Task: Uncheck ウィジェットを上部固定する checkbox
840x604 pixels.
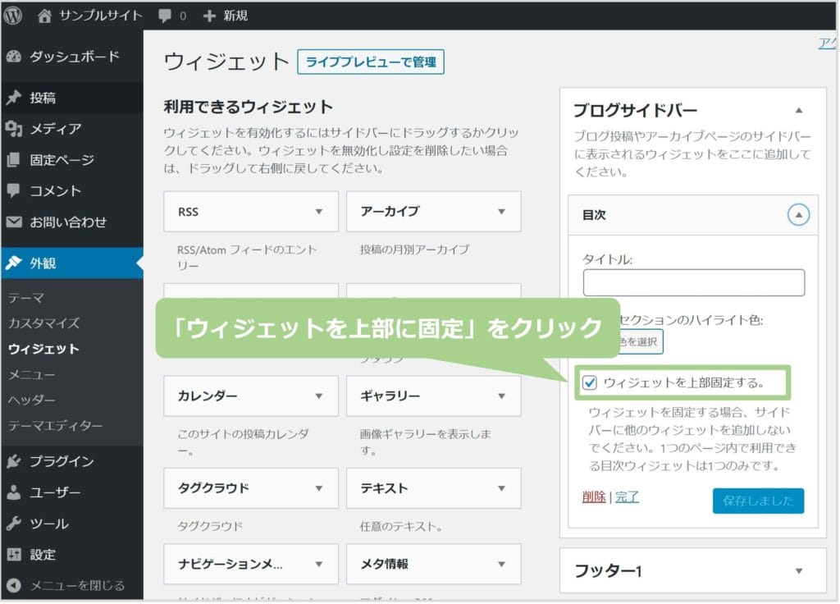Action: coord(589,382)
